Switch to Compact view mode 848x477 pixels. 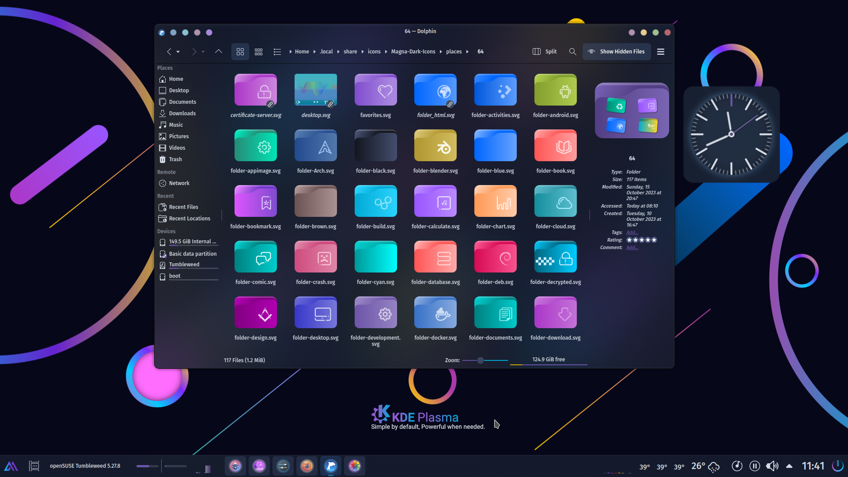pyautogui.click(x=259, y=52)
